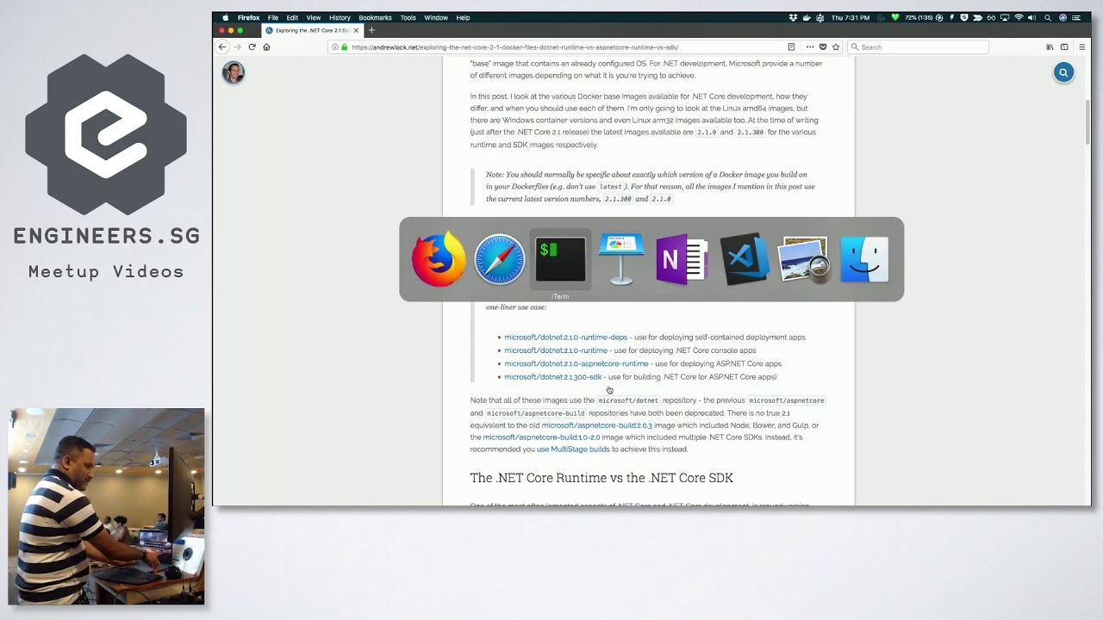Open the View menu
The width and height of the screenshot is (1103, 620).
coord(314,17)
